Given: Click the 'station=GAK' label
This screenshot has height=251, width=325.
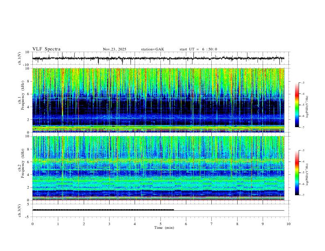Looking at the screenshot, I should click(x=152, y=49).
